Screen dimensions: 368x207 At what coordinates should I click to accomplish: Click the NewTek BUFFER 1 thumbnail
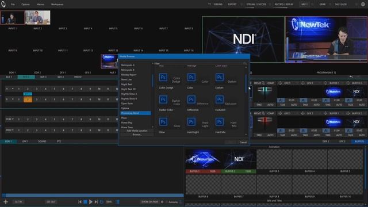[203, 159]
